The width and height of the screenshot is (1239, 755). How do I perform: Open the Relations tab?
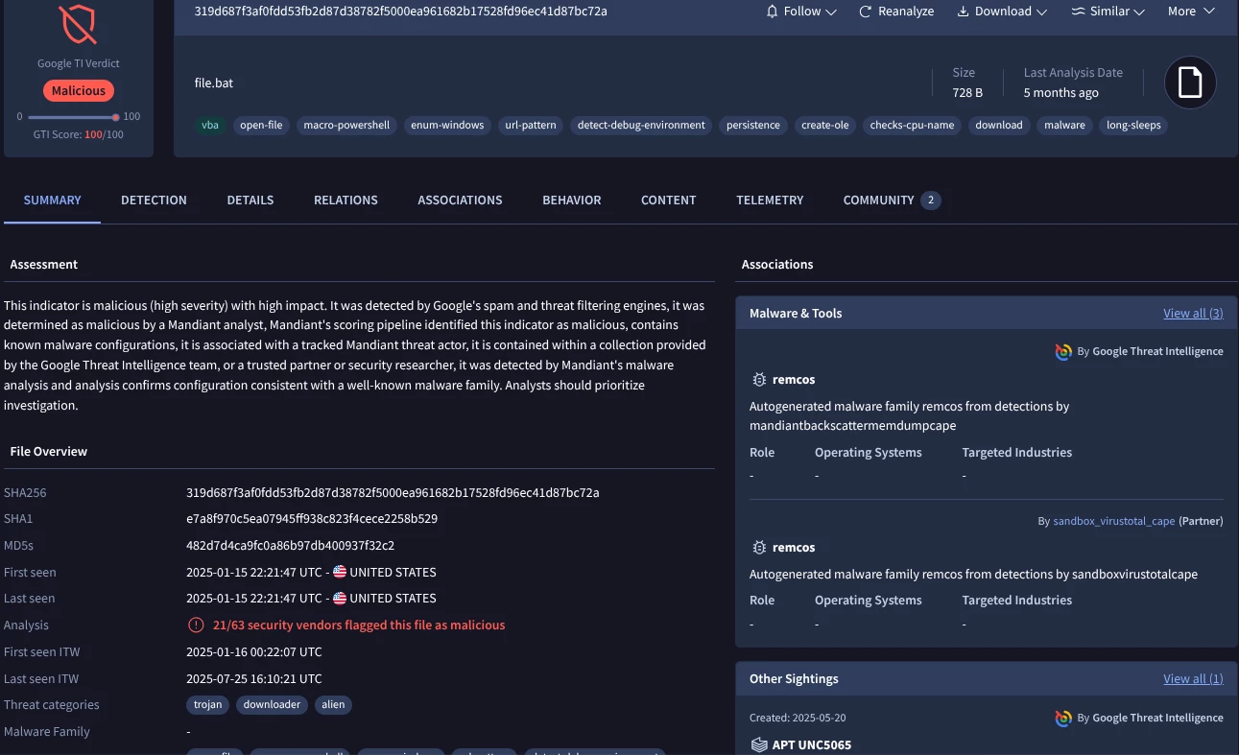[x=345, y=201]
